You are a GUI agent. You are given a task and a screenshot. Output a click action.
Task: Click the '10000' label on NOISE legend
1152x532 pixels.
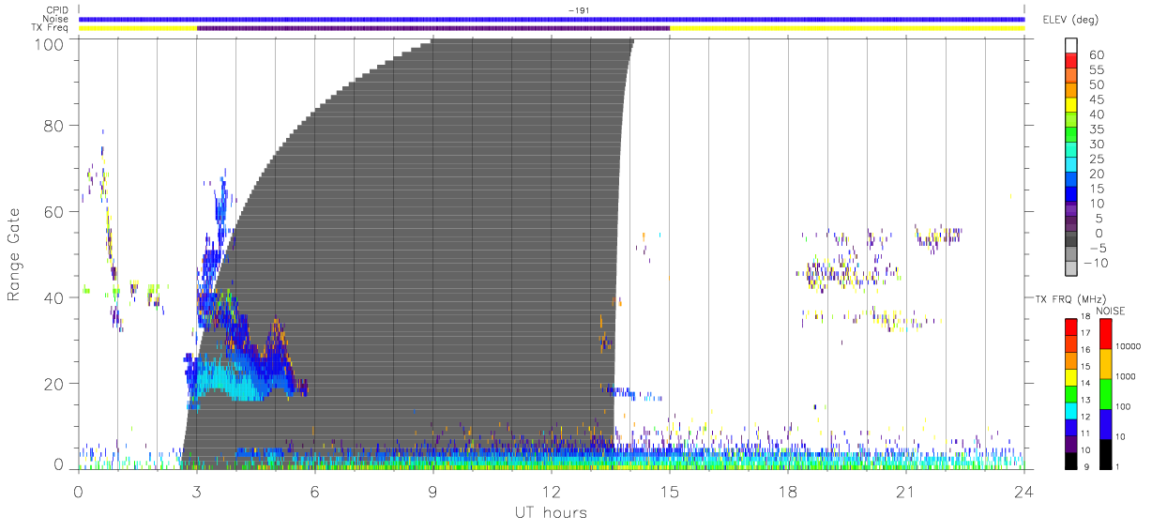[x=1129, y=346]
